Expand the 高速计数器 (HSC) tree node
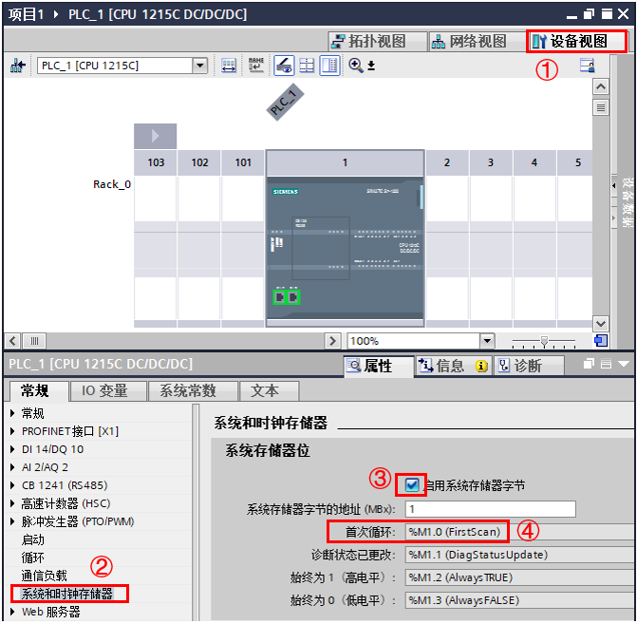 (x=12, y=503)
